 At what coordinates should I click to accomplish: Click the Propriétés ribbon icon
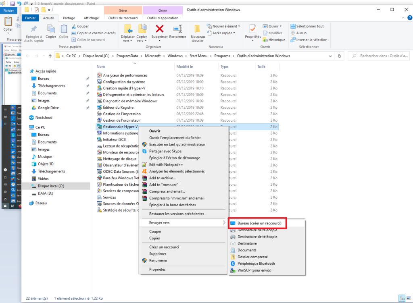252,29
